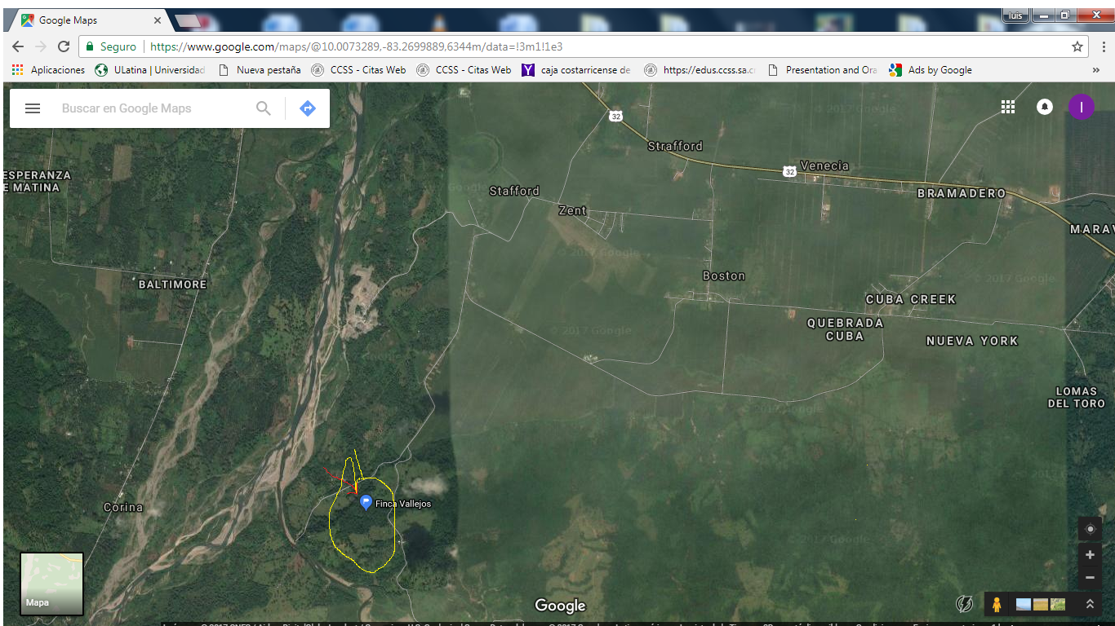Image resolution: width=1115 pixels, height=626 pixels.
Task: Open the Google Maps hamburger menu
Action: [x=33, y=108]
